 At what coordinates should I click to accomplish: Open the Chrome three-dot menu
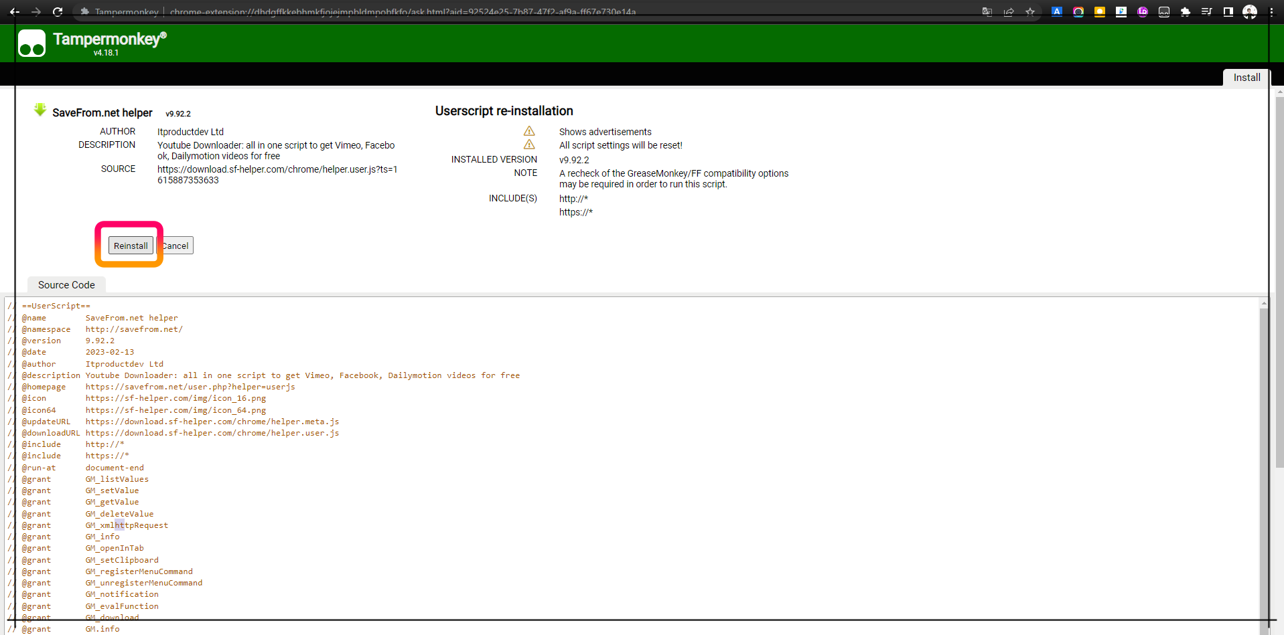point(1271,11)
